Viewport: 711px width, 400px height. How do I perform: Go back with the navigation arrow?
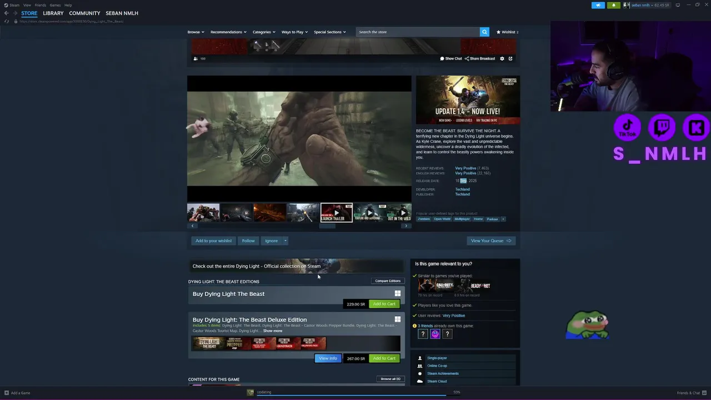[6, 13]
